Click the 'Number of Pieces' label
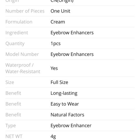This screenshot has height=140, width=140. (x=25, y=11)
